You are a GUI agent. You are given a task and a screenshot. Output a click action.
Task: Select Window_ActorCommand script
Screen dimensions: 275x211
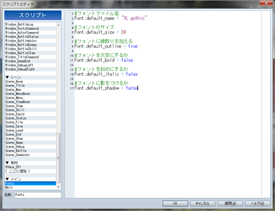[x=30, y=33]
